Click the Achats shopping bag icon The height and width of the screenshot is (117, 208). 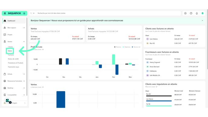click(5, 74)
